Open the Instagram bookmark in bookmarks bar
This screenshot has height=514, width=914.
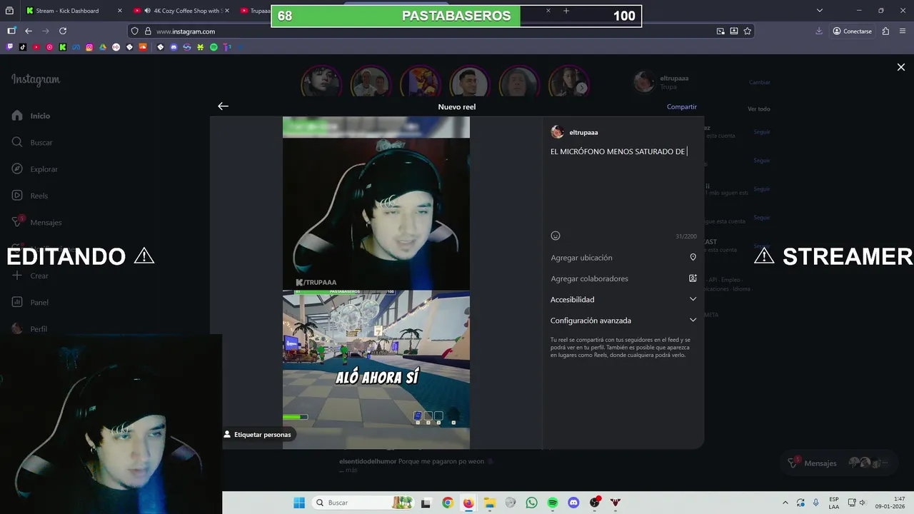[x=89, y=47]
